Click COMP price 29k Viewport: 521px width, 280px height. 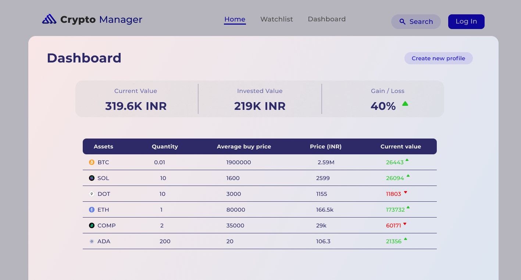[x=321, y=225]
